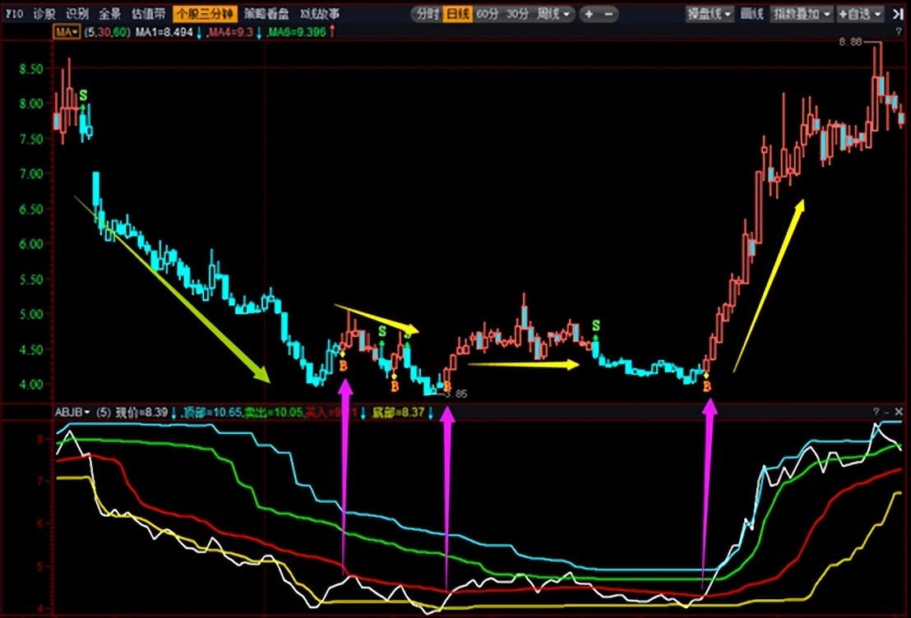Screen dimensions: 911x618
Task: Close the ABJB indicator panel
Action: (x=899, y=411)
